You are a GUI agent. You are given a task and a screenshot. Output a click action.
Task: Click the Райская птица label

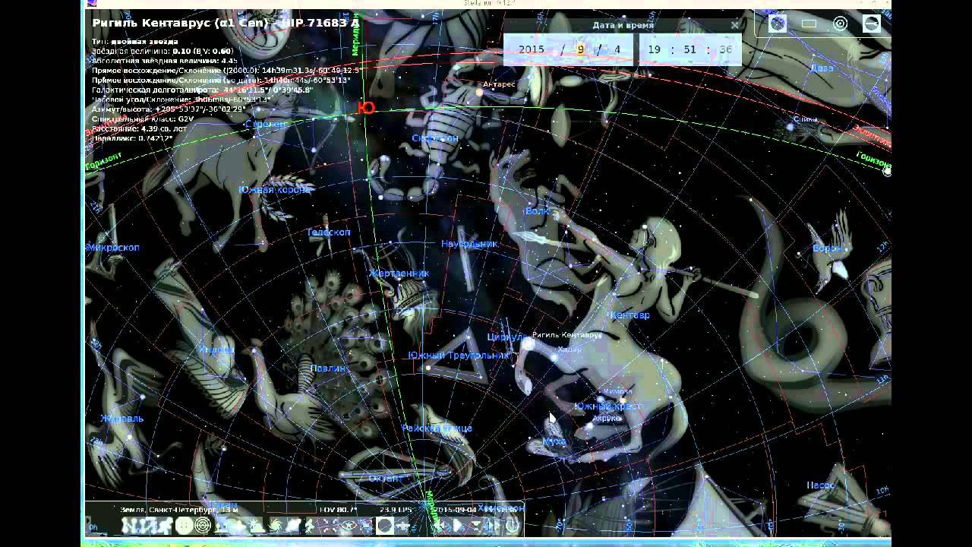tap(437, 428)
